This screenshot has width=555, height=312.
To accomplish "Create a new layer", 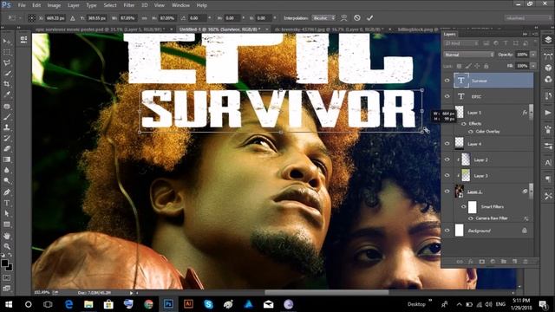I will (514, 262).
